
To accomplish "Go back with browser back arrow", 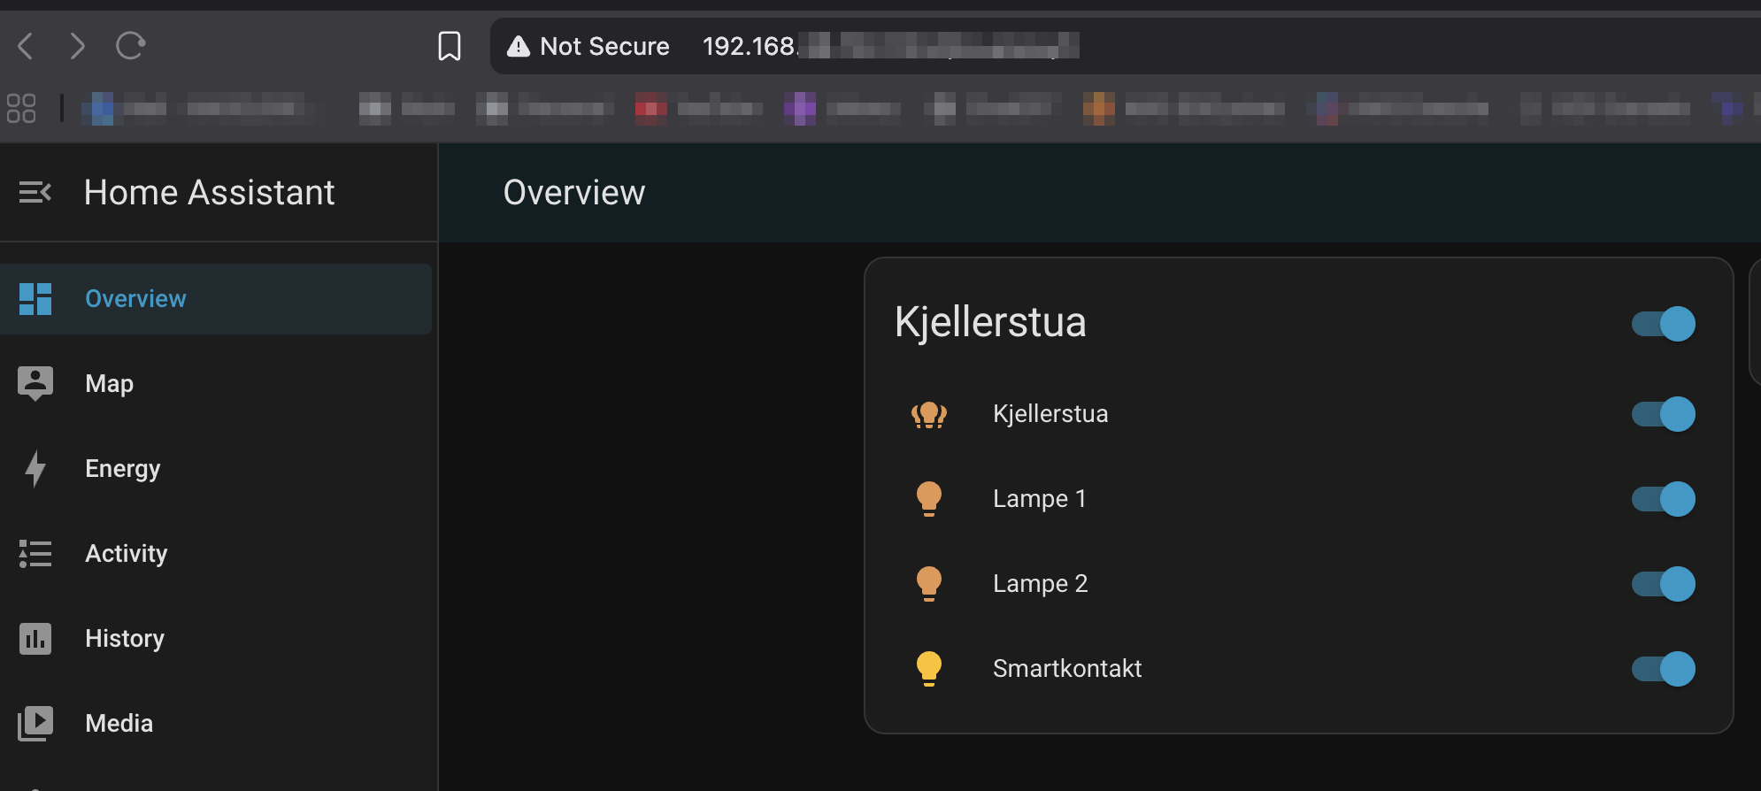I will (x=26, y=45).
